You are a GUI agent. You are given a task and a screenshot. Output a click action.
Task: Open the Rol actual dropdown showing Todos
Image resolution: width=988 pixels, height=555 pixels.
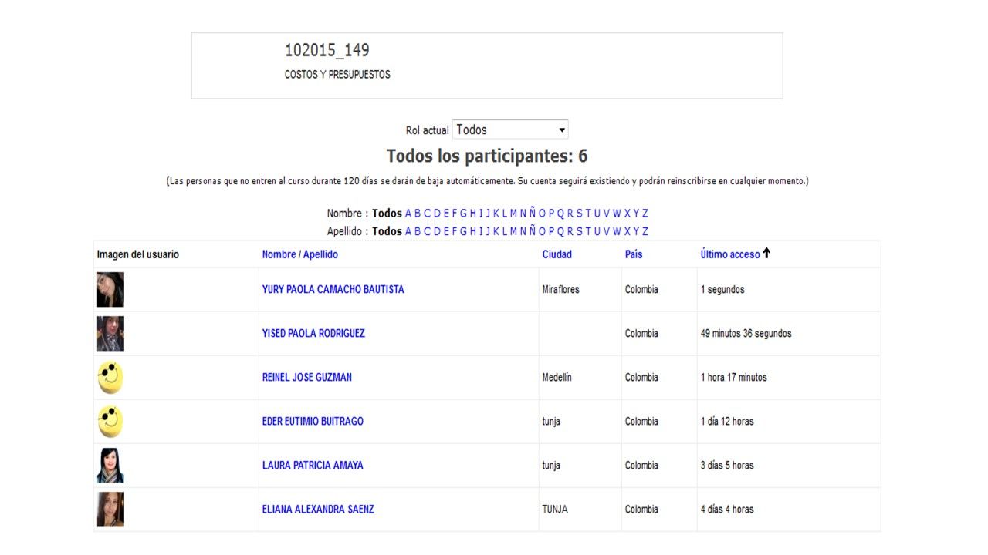[x=510, y=129]
